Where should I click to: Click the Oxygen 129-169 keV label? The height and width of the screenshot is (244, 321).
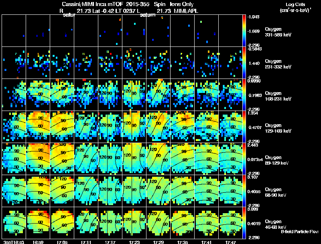click(278, 128)
